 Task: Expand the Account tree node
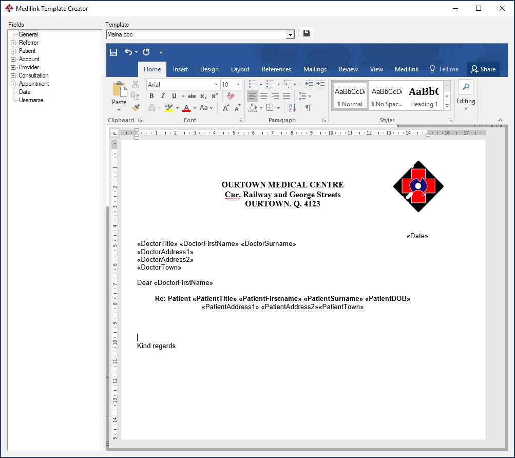coord(13,59)
